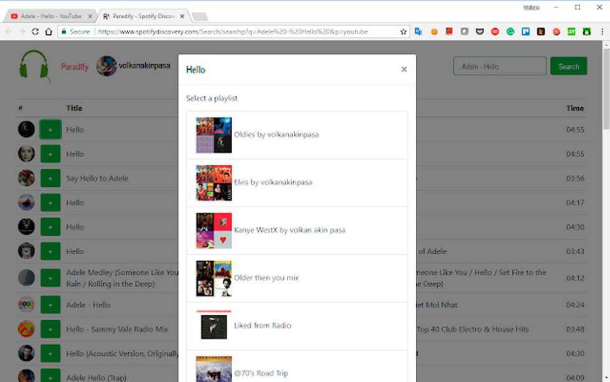The image size is (610, 382).
Task: Click the red square extension icon
Action: [449, 32]
